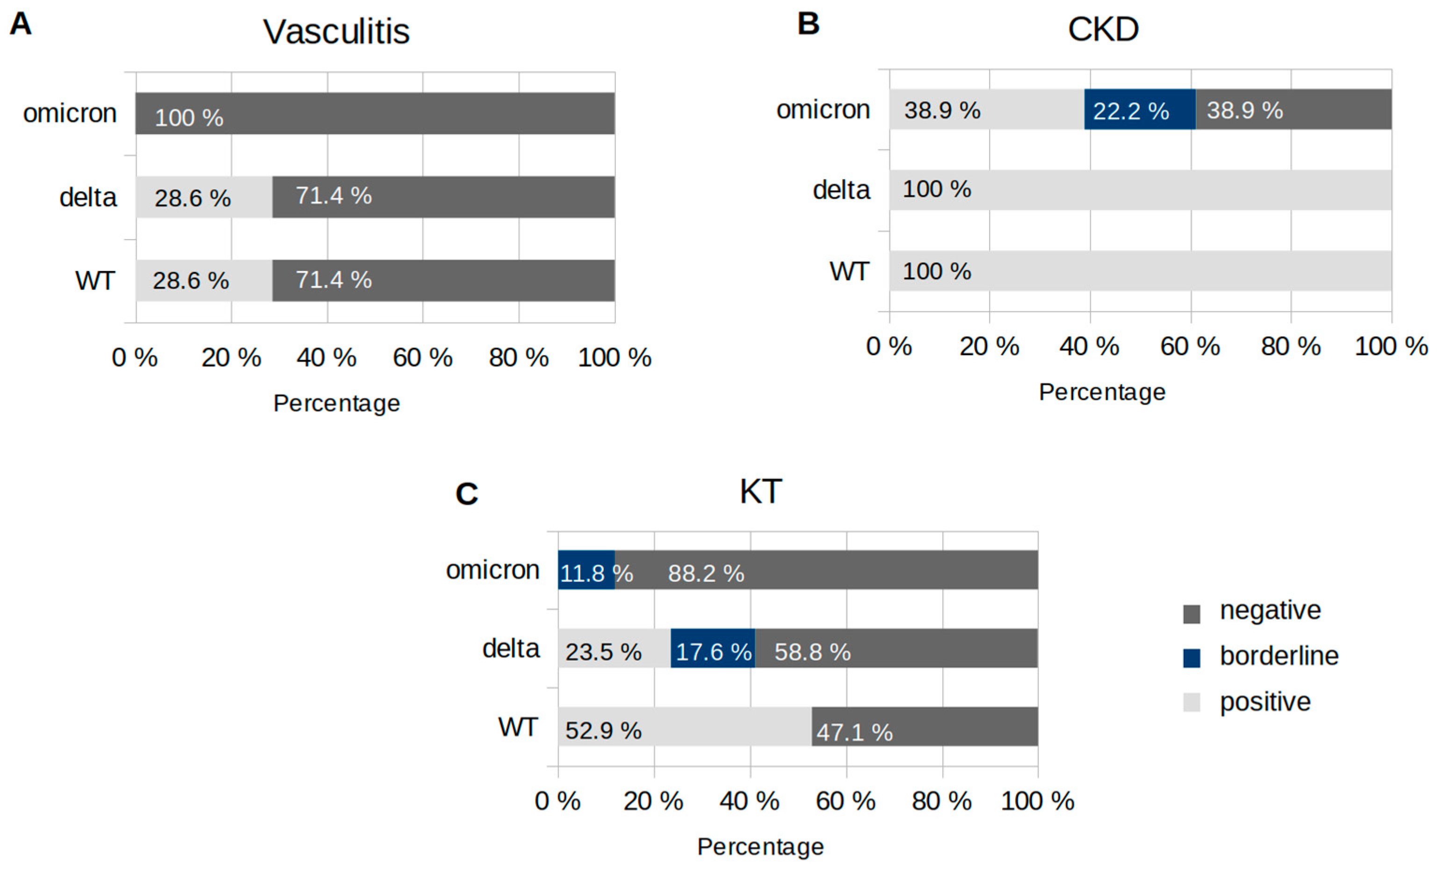The height and width of the screenshot is (873, 1439).
Task: Click the 52.9 % positive segment in KT
Action: 685,727
